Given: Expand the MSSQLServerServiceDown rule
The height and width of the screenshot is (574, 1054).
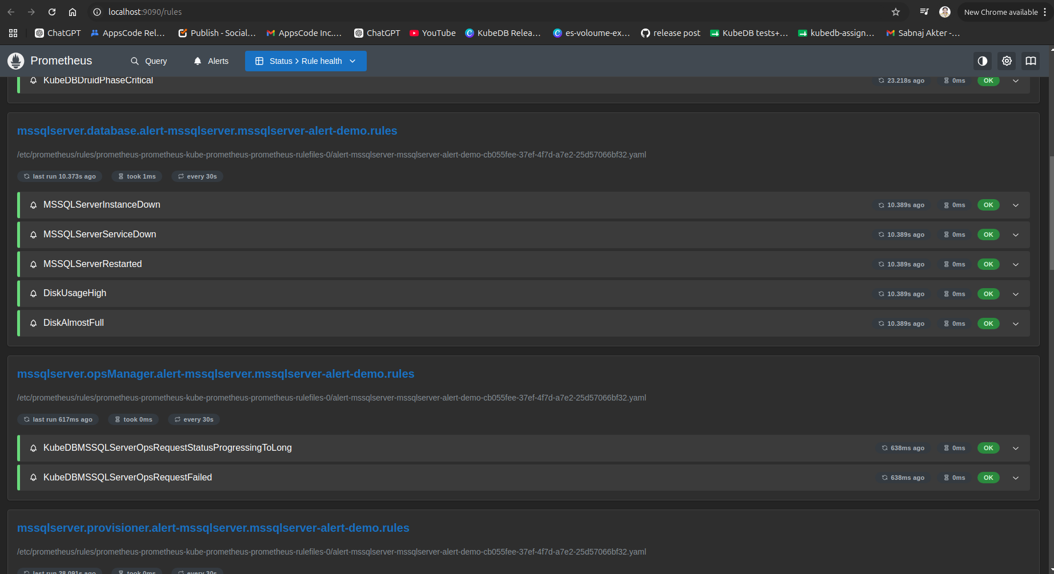Looking at the screenshot, I should point(1016,235).
